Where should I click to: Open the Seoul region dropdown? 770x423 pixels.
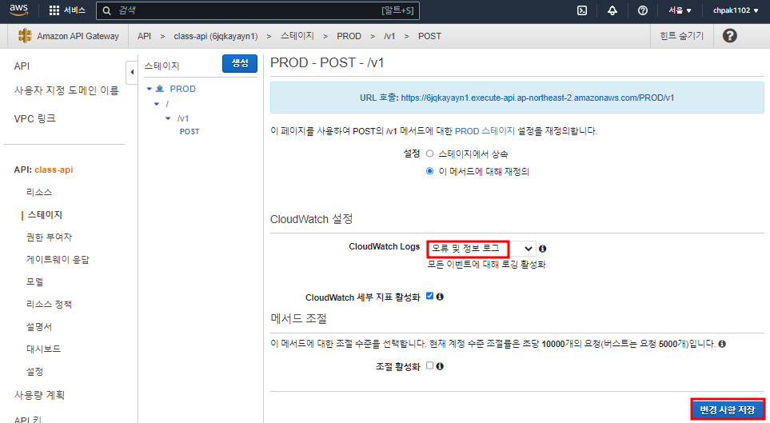click(680, 10)
